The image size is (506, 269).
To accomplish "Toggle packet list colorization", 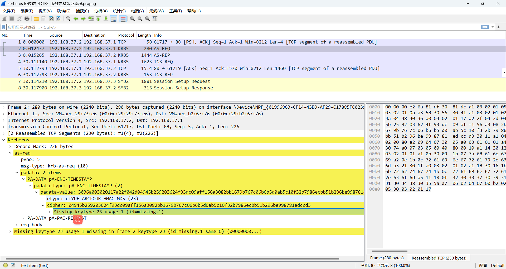I will click(x=123, y=19).
